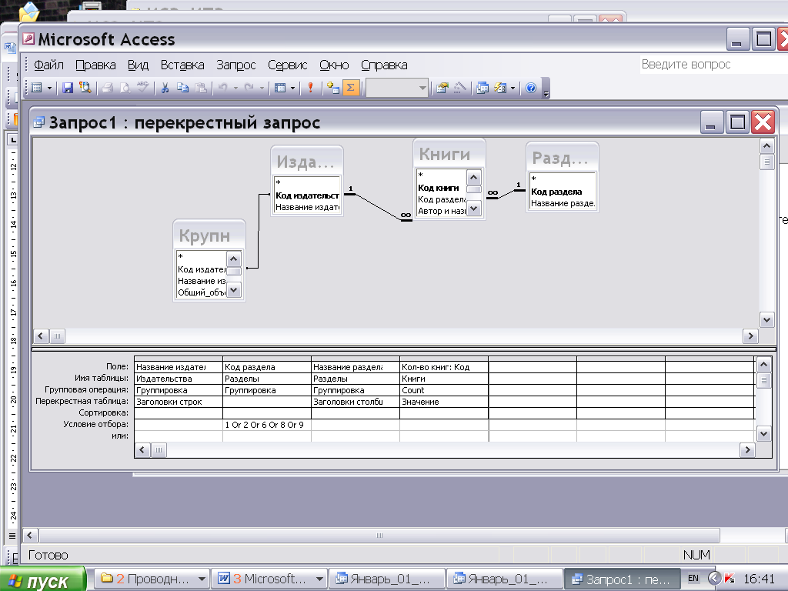Open the Microsoft Word taskbar group
Image resolution: width=788 pixels, height=591 pixels.
tap(269, 579)
